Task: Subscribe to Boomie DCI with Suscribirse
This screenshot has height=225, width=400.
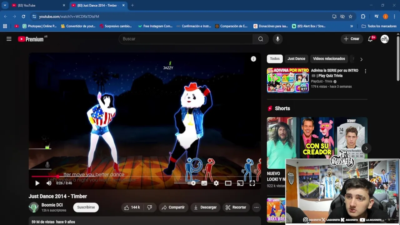Action: 86,207
